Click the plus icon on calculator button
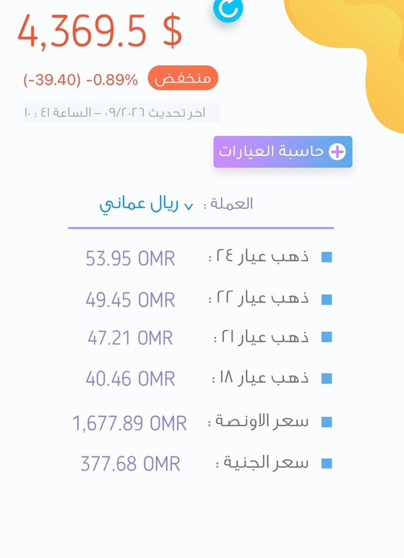Image resolution: width=404 pixels, height=558 pixels. tap(337, 152)
